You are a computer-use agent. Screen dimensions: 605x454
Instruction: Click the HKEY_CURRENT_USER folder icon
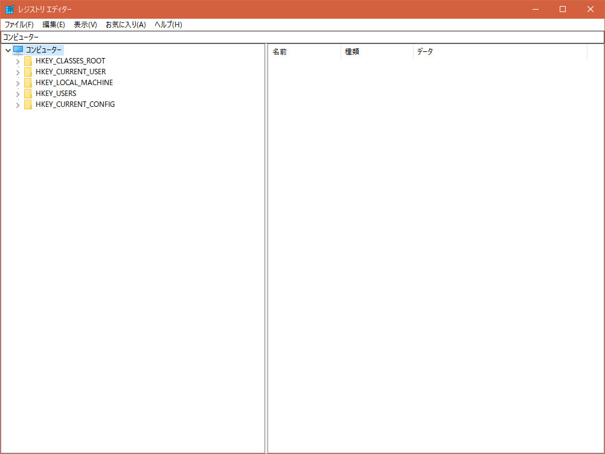(28, 72)
